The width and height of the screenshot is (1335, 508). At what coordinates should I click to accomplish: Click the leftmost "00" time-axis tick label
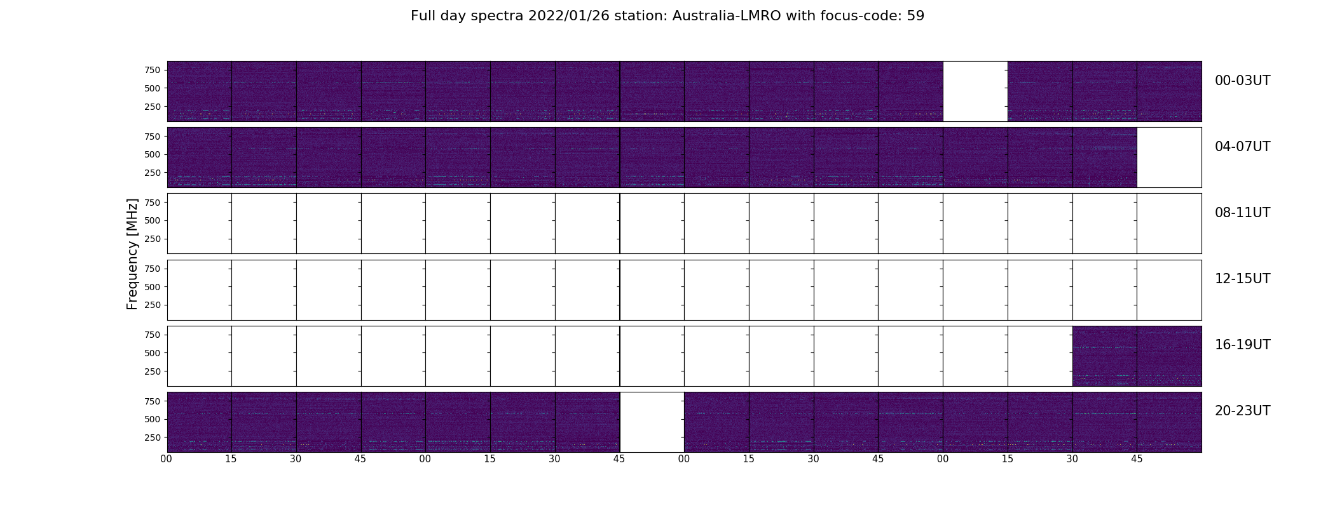(167, 459)
